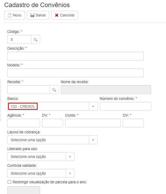
Task: Focus the Número do convênio field
Action: pos(125,106)
